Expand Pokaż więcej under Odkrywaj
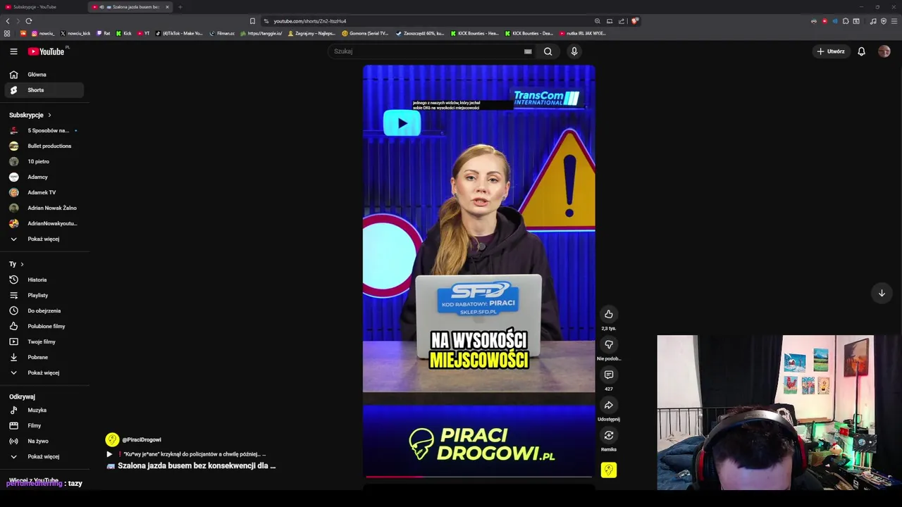 click(x=44, y=456)
